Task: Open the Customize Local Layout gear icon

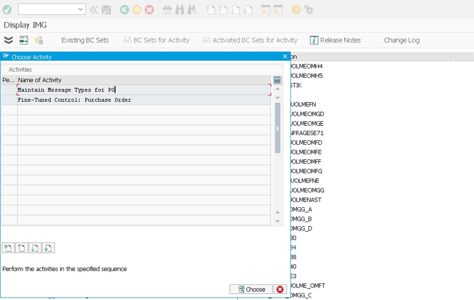Action: pyautogui.click(x=308, y=10)
